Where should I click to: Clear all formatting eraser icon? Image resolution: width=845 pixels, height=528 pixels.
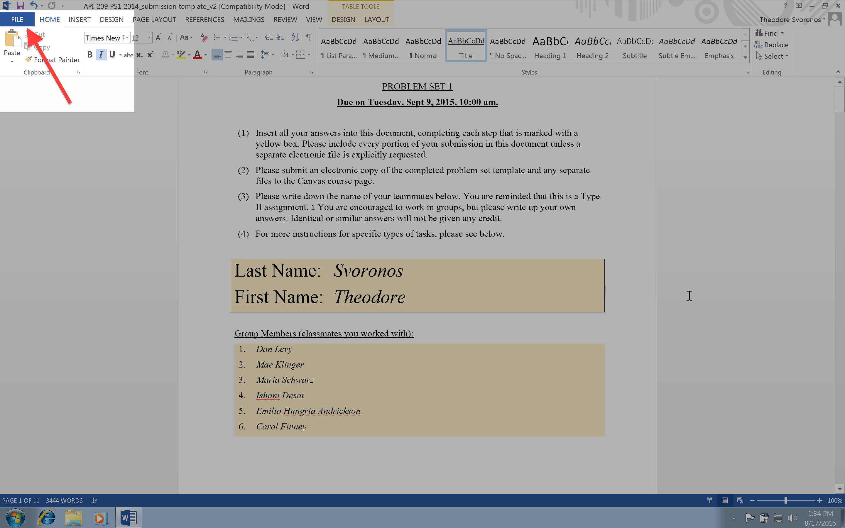click(204, 37)
